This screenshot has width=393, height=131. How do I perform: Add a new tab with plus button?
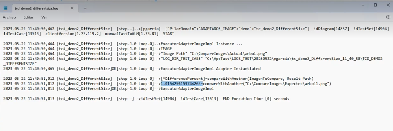click(85, 8)
